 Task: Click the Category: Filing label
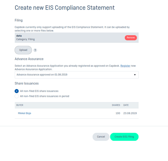(x=25, y=39)
